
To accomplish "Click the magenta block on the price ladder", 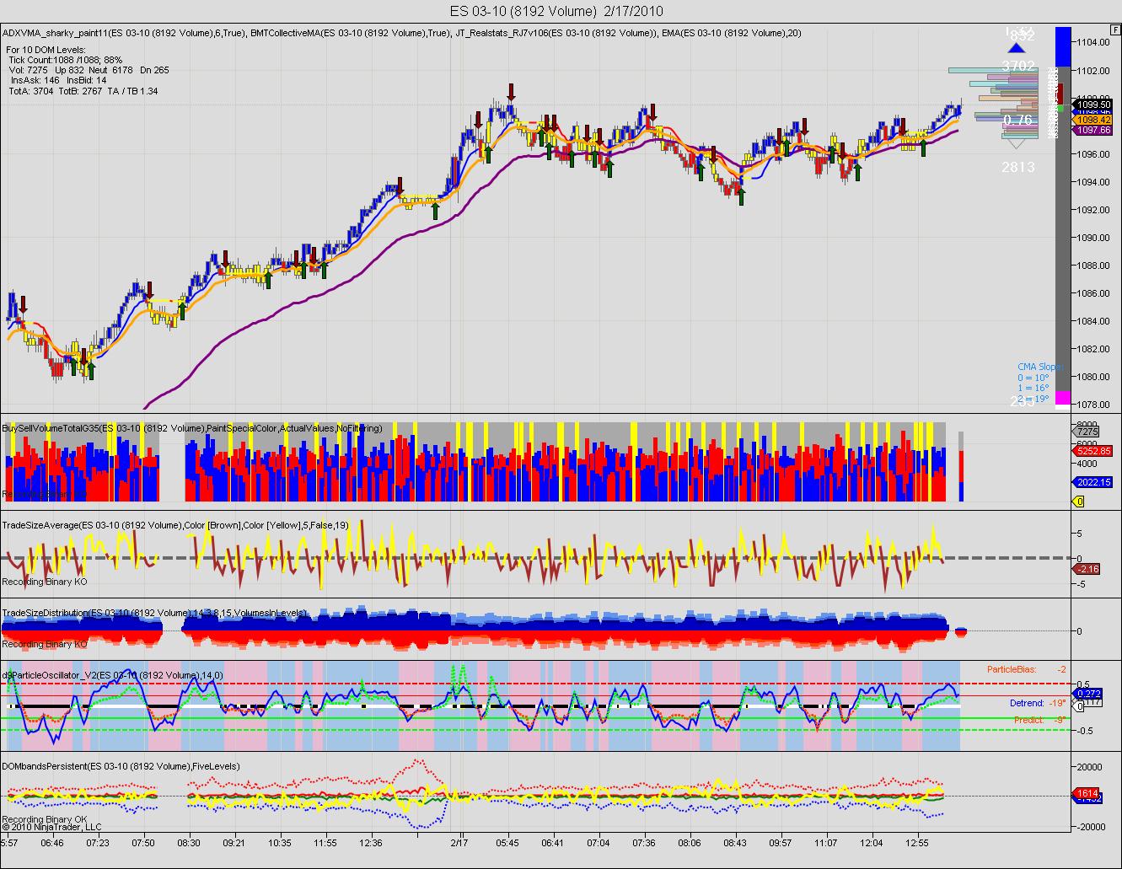I will click(1063, 397).
